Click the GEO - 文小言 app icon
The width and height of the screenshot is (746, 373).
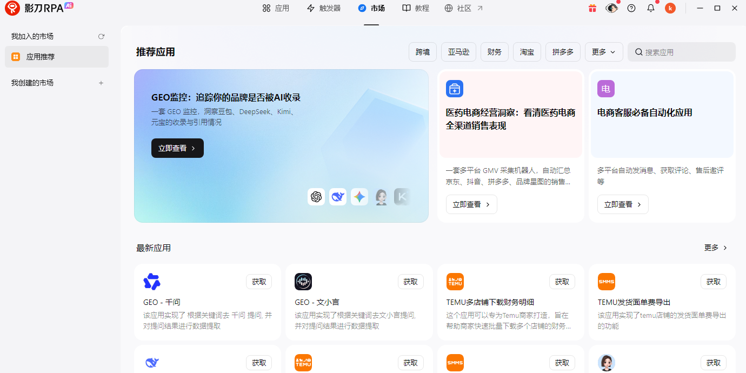[x=303, y=282]
